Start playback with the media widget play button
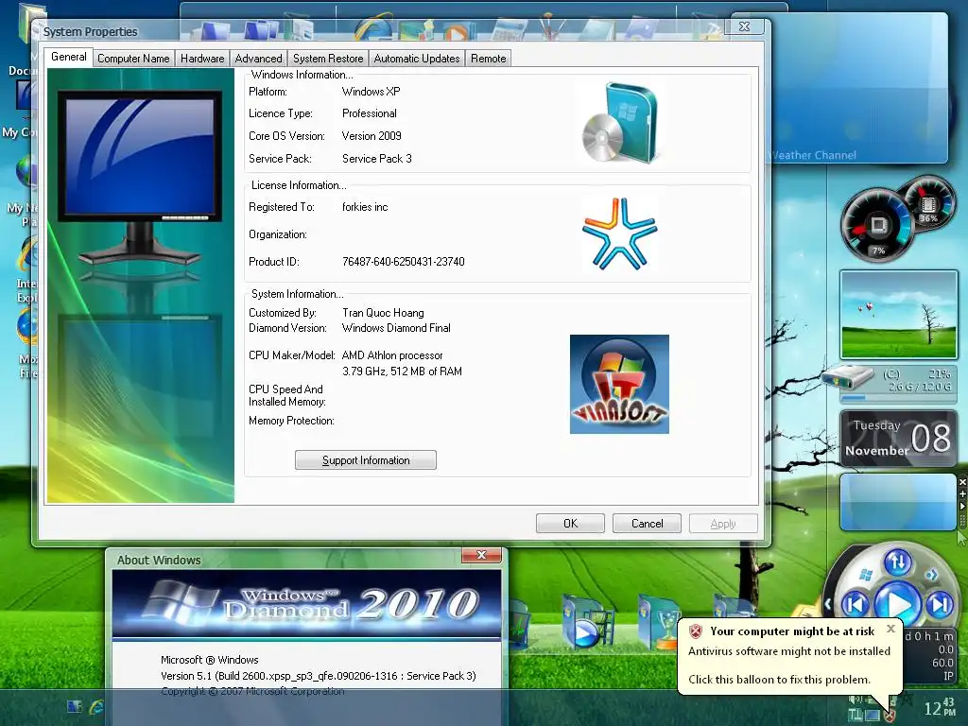This screenshot has width=968, height=726. coord(898,605)
